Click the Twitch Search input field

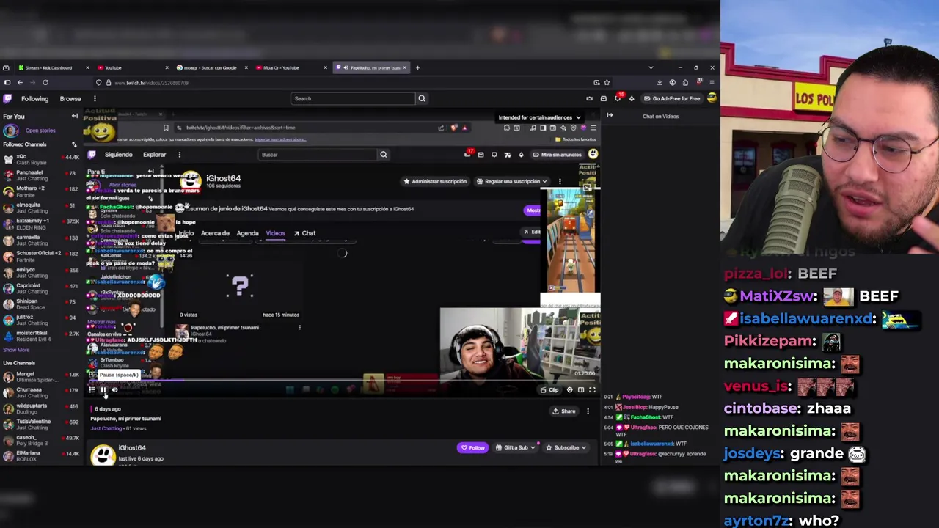tap(353, 98)
